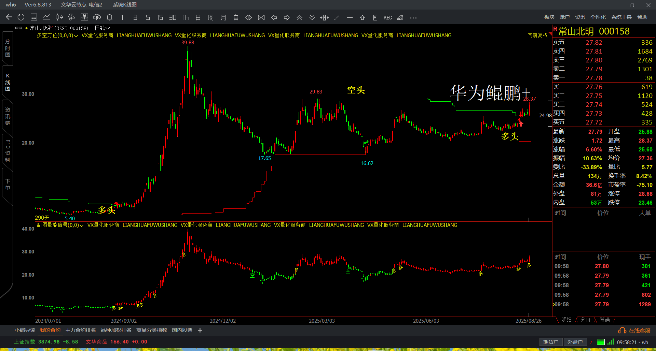Click the order '单' toolbar icon

(84, 17)
